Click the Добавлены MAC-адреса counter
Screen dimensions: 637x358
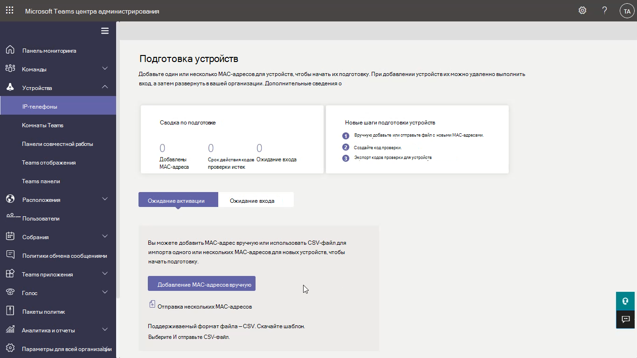[x=174, y=156]
